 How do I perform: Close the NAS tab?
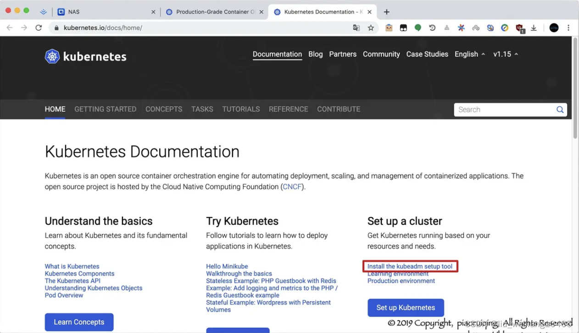click(x=153, y=12)
